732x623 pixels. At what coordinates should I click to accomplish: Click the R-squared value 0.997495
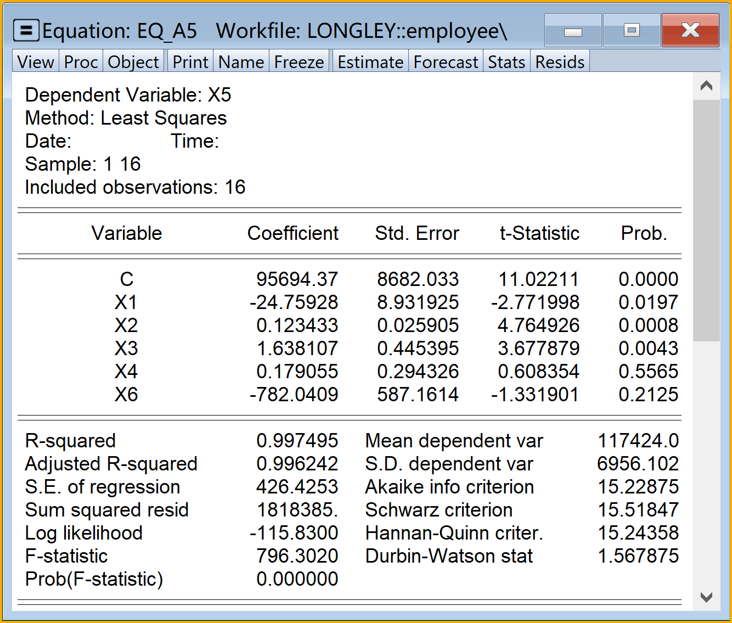pyautogui.click(x=297, y=441)
